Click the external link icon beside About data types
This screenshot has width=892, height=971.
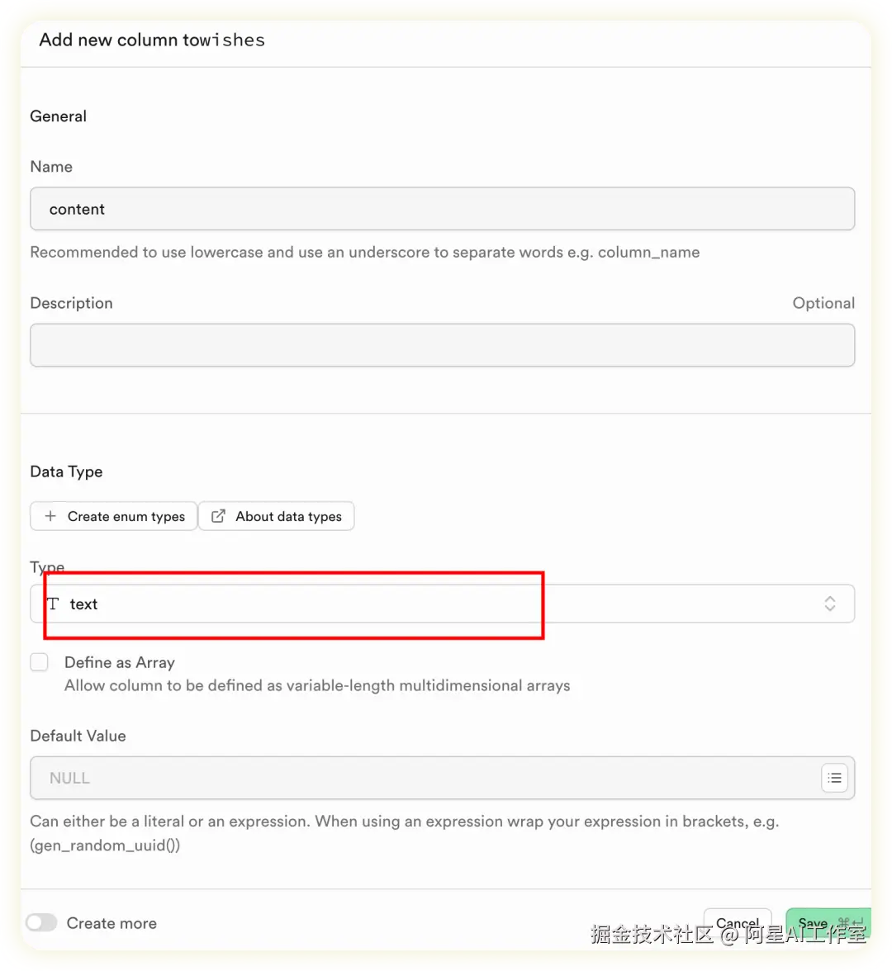218,516
